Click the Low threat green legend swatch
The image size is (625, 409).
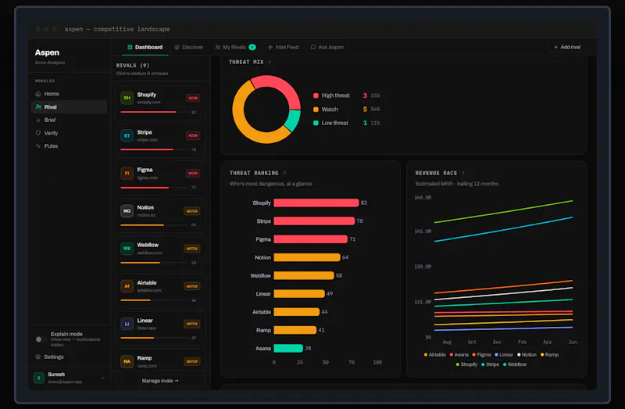tap(316, 123)
